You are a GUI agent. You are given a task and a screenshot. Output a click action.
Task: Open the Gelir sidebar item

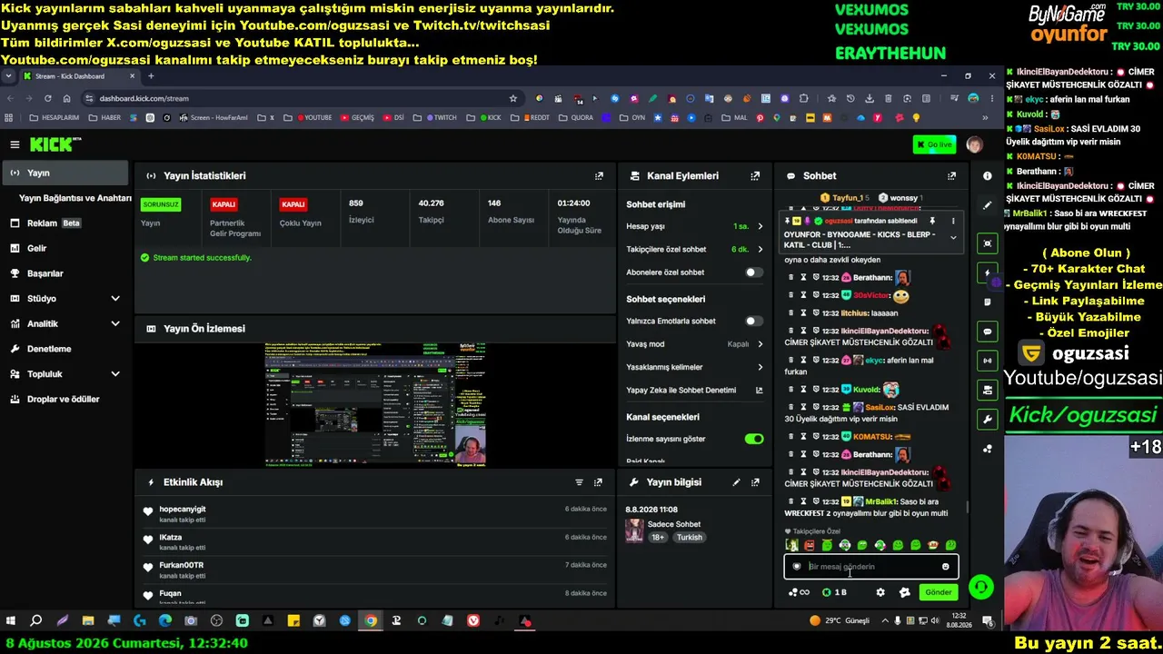click(x=65, y=248)
